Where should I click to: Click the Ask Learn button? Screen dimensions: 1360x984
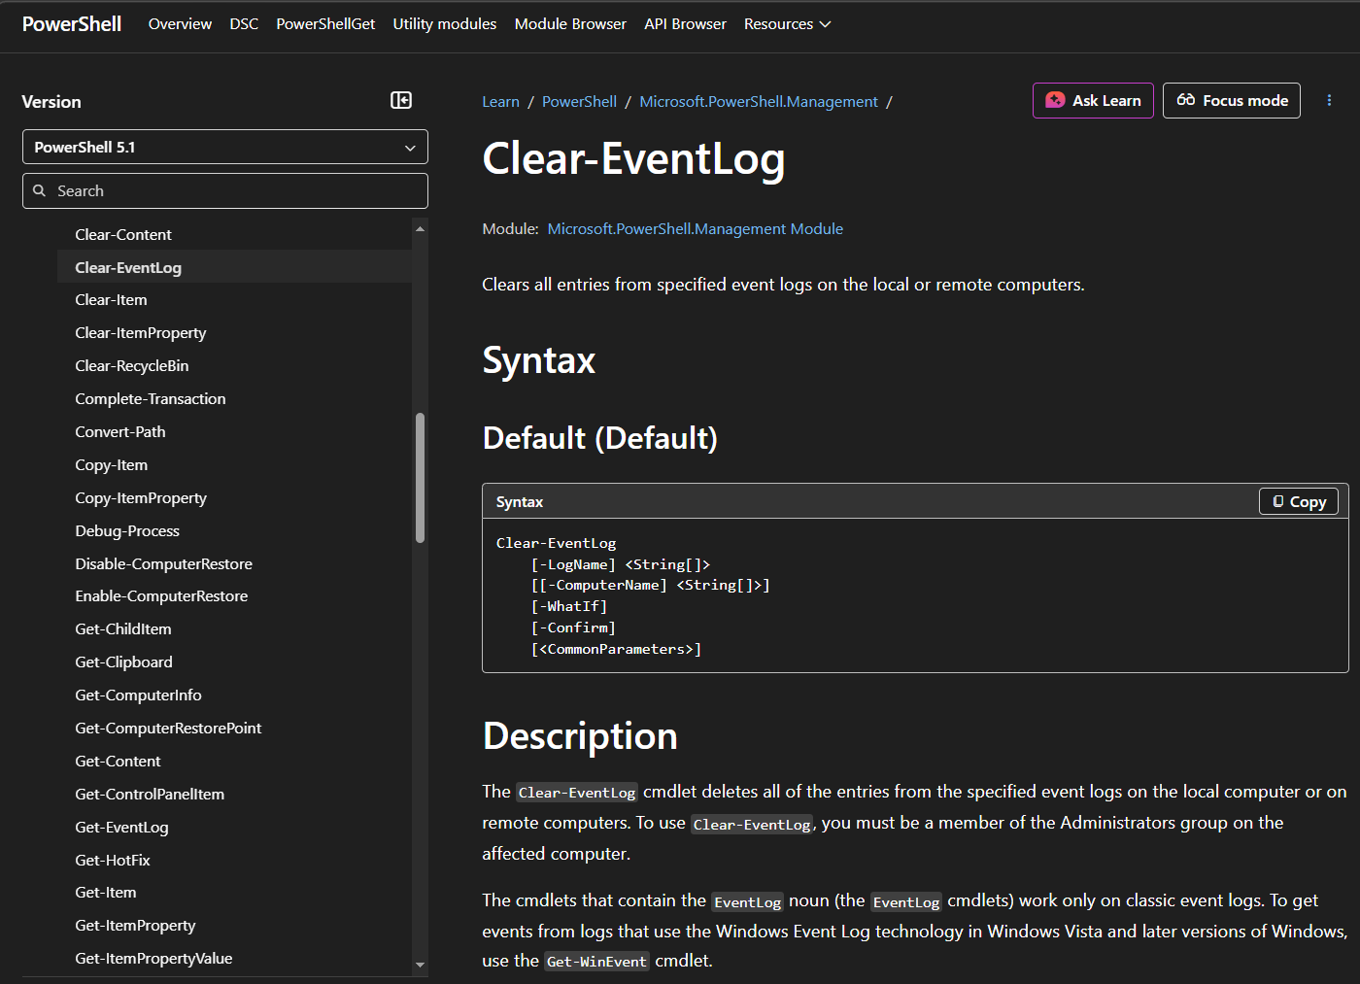tap(1093, 100)
